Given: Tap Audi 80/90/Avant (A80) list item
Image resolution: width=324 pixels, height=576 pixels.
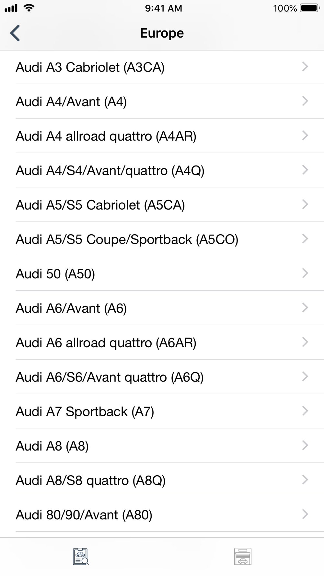Looking at the screenshot, I should point(84,515).
